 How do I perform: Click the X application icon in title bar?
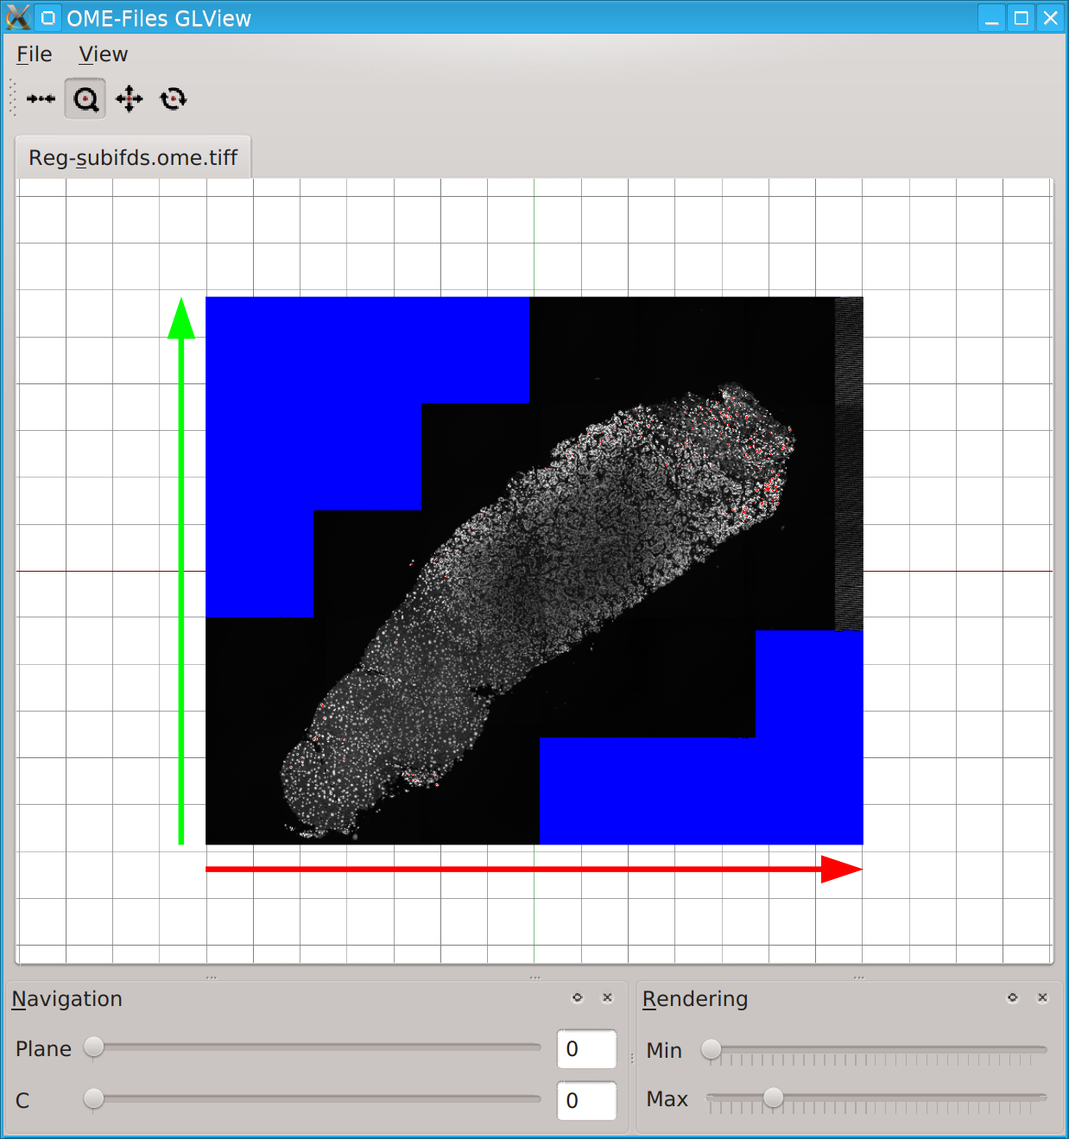[18, 17]
